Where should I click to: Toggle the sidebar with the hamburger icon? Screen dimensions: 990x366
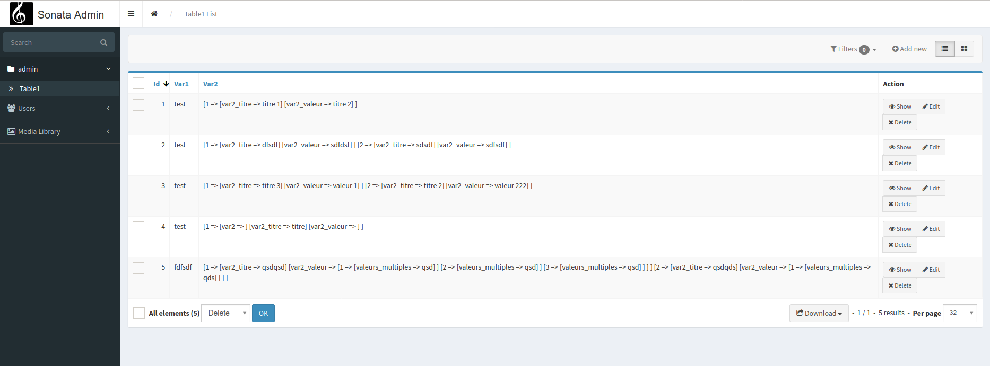coord(131,14)
